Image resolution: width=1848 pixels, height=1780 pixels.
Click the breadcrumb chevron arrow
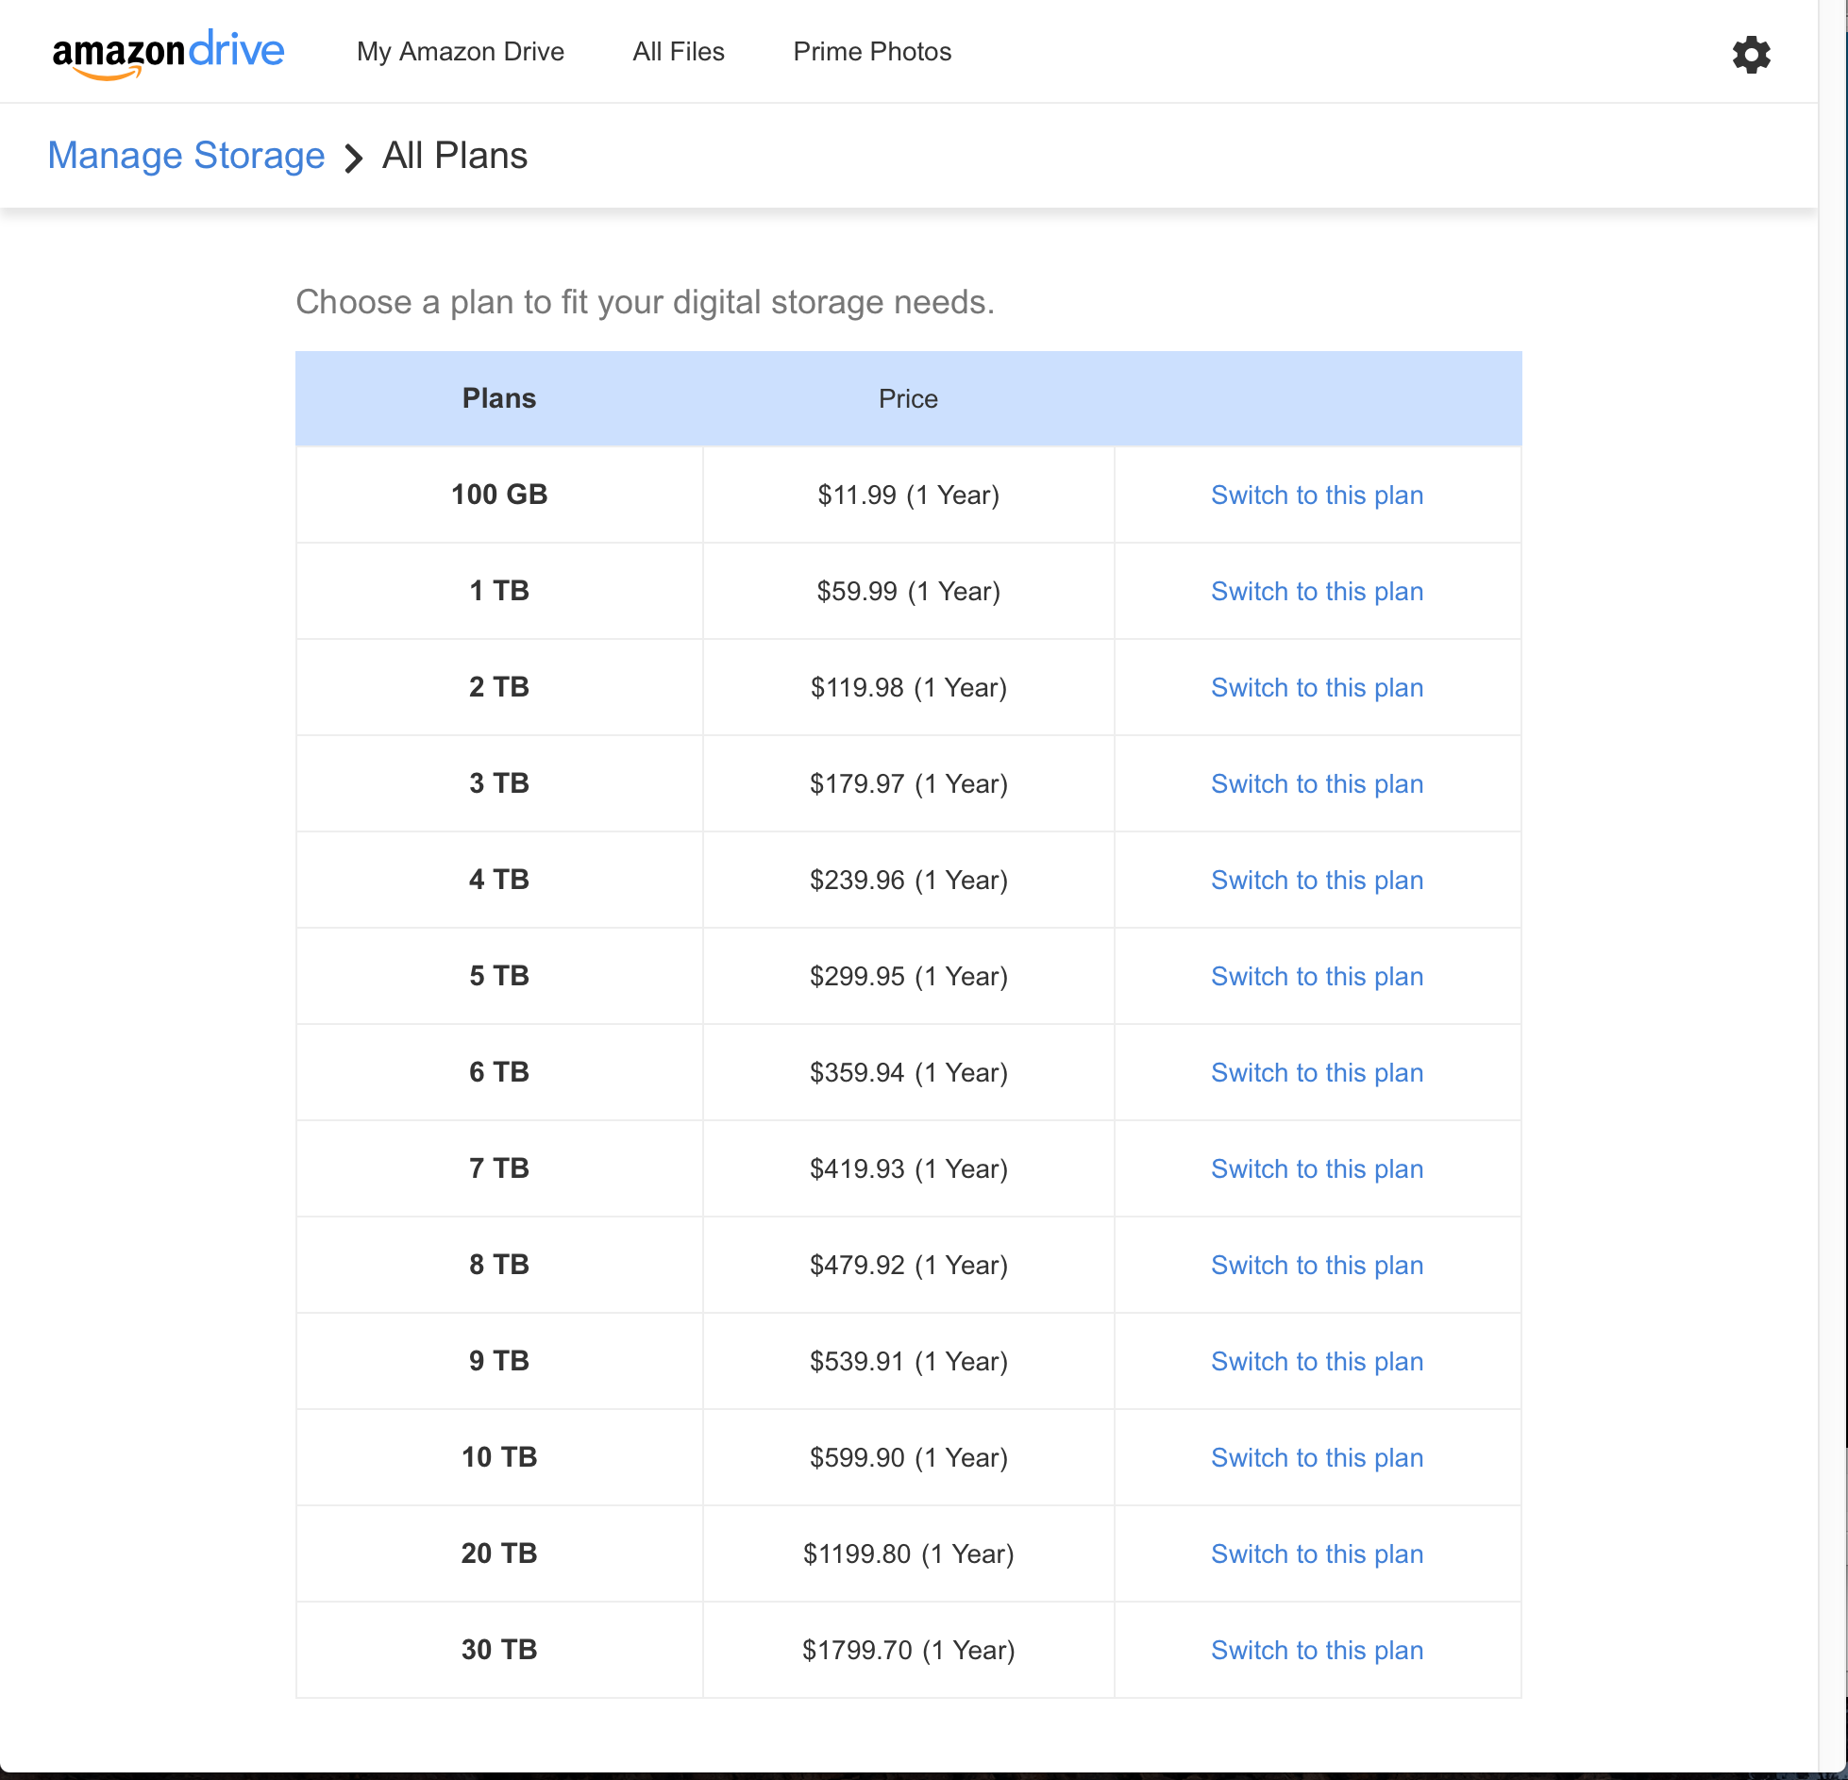point(354,158)
